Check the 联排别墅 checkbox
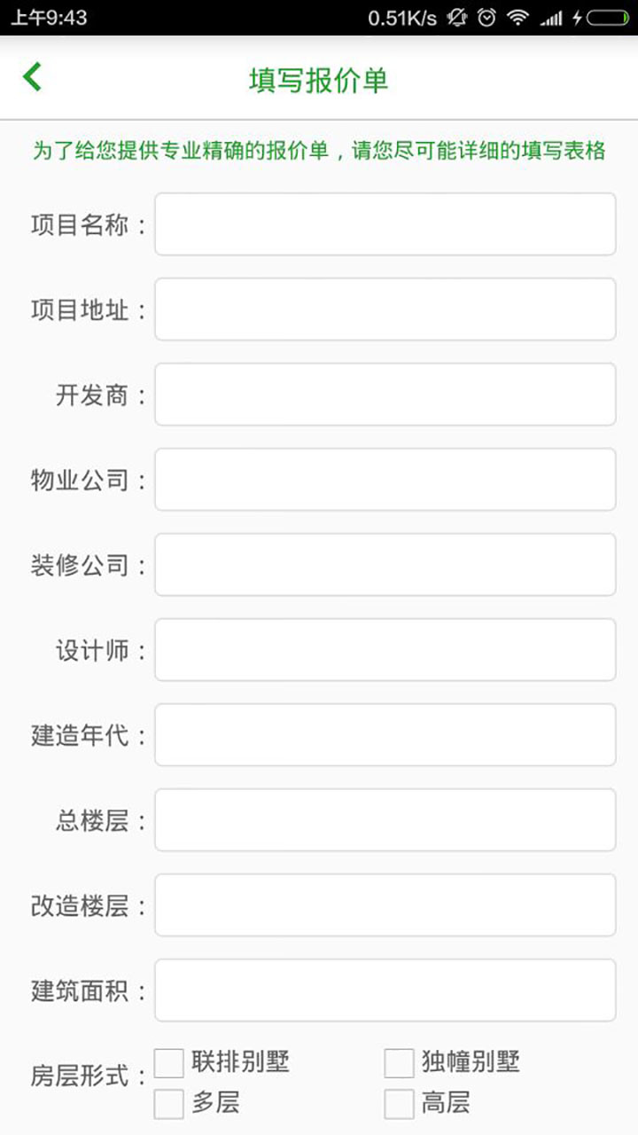This screenshot has width=638, height=1135. tap(169, 1062)
